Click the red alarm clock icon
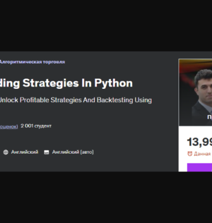 coord(190,154)
